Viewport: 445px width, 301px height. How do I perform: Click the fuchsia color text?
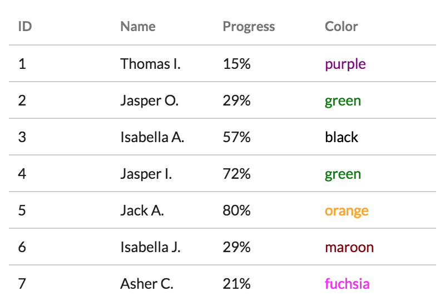click(347, 284)
